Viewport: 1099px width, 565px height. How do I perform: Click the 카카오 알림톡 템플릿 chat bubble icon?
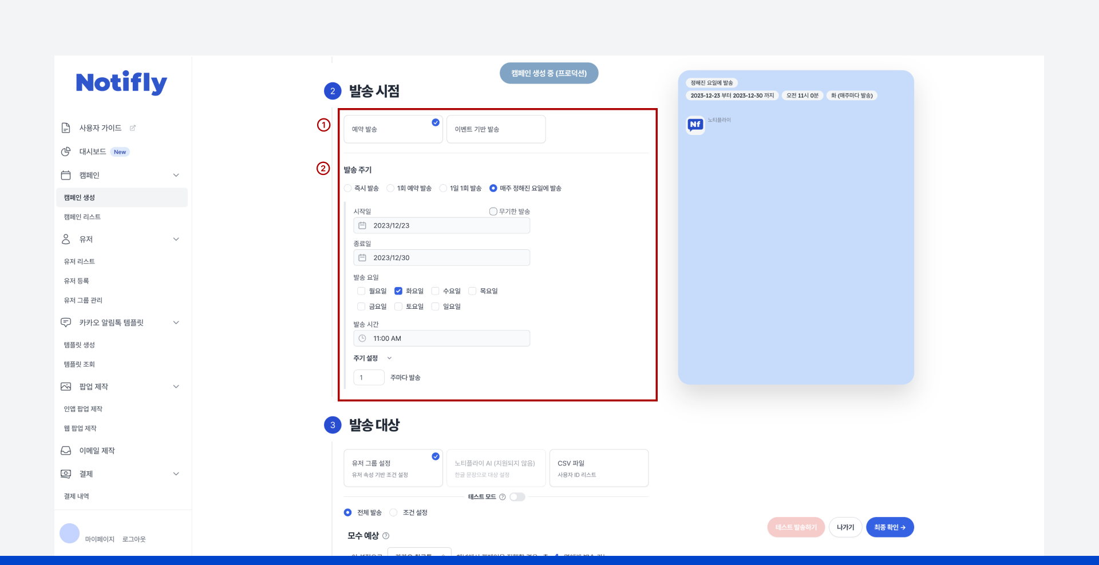[66, 322]
